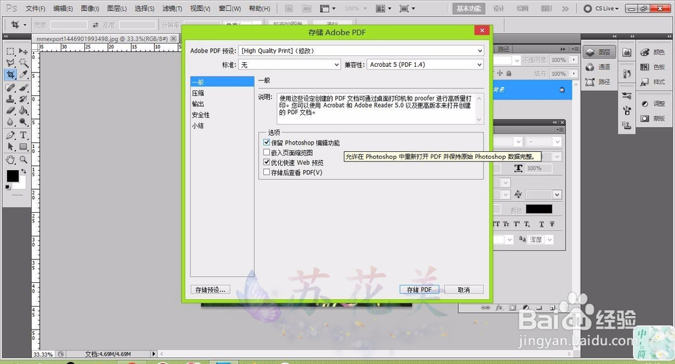Select the Magic Wand tool
Viewport: 675px width, 364px height.
[x=23, y=63]
